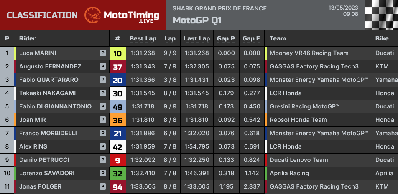
Task: Sort by the Best Lap column header
Action: click(143, 38)
